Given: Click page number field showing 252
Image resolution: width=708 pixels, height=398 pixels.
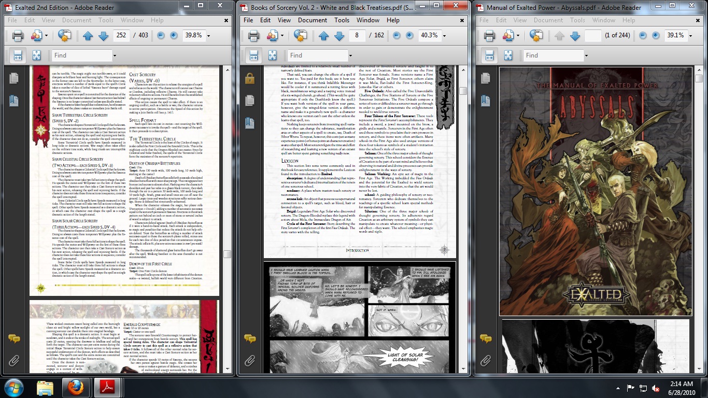Looking at the screenshot, I should (x=121, y=36).
